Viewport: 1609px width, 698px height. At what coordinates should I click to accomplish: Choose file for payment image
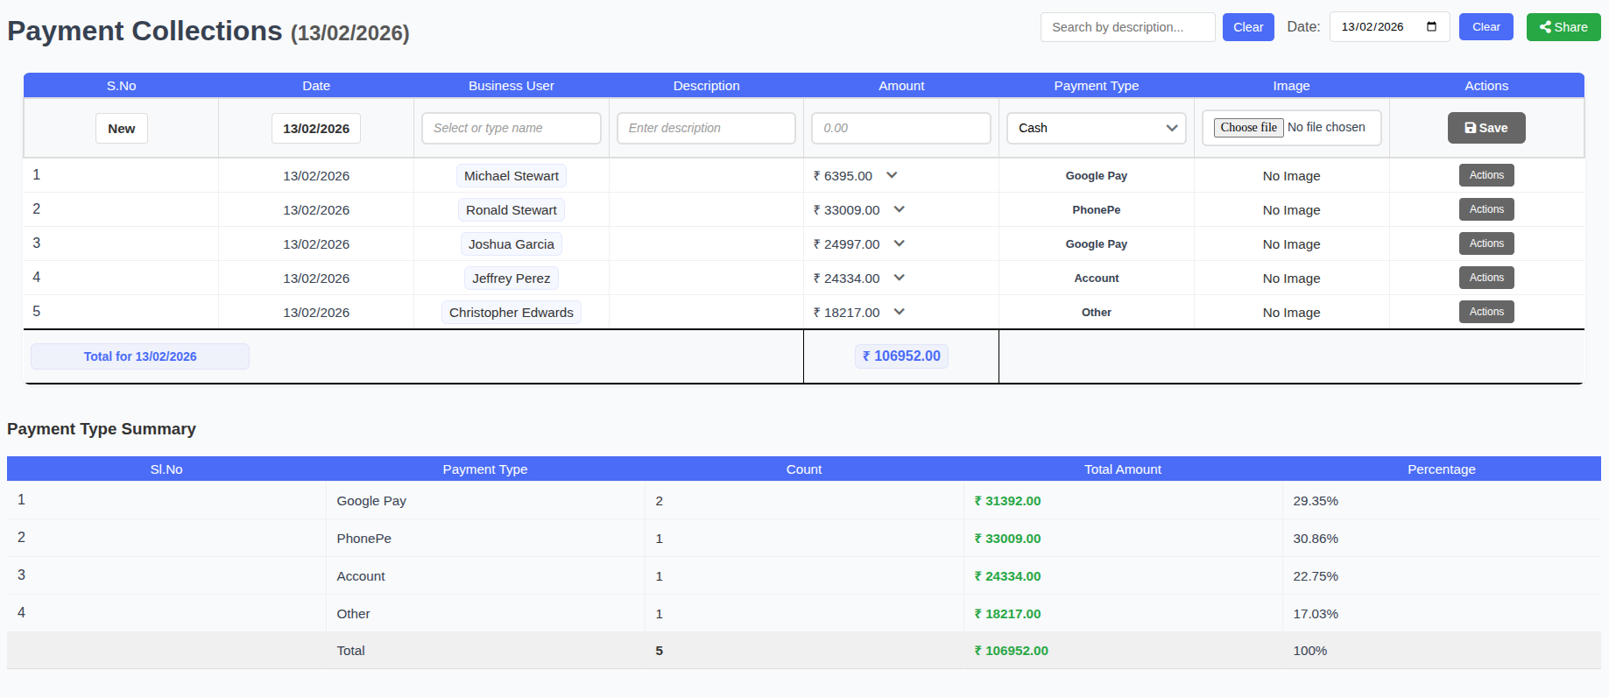(1248, 128)
